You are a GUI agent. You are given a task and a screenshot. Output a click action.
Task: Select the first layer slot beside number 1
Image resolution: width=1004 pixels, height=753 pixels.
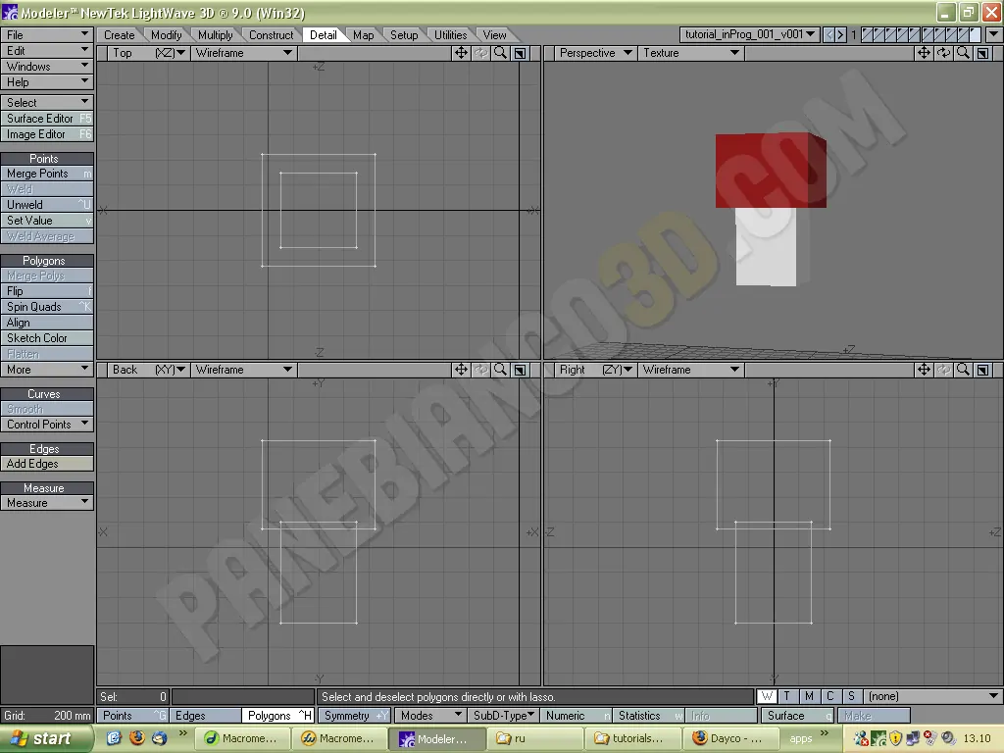(867, 34)
